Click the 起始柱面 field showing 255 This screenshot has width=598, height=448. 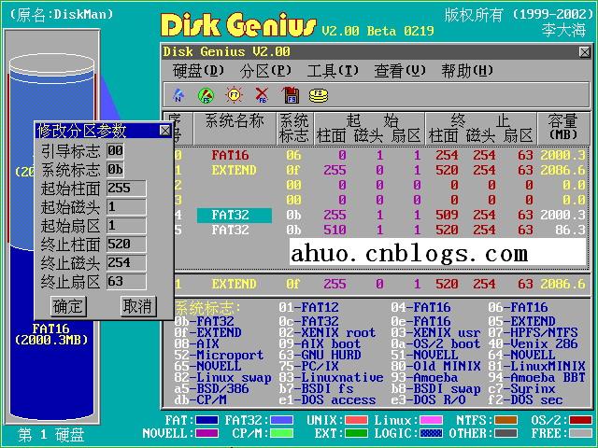pos(126,189)
